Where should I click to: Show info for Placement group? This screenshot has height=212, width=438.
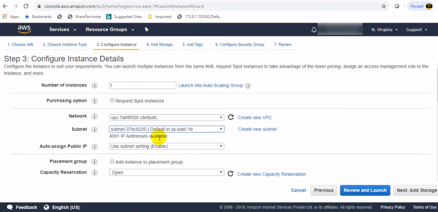click(x=94, y=162)
